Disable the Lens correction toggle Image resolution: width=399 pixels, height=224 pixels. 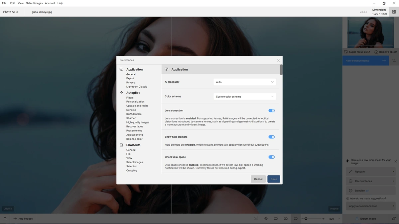point(272,111)
